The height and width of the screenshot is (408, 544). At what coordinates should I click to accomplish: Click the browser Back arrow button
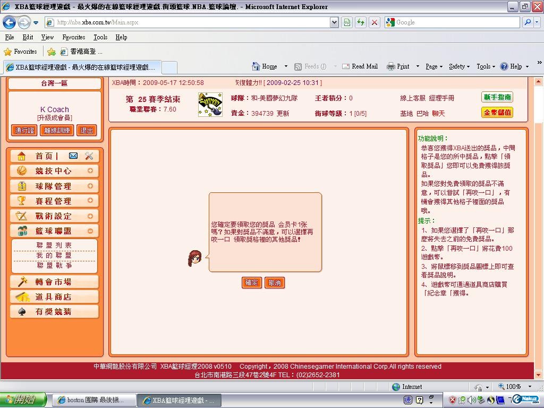click(x=10, y=22)
